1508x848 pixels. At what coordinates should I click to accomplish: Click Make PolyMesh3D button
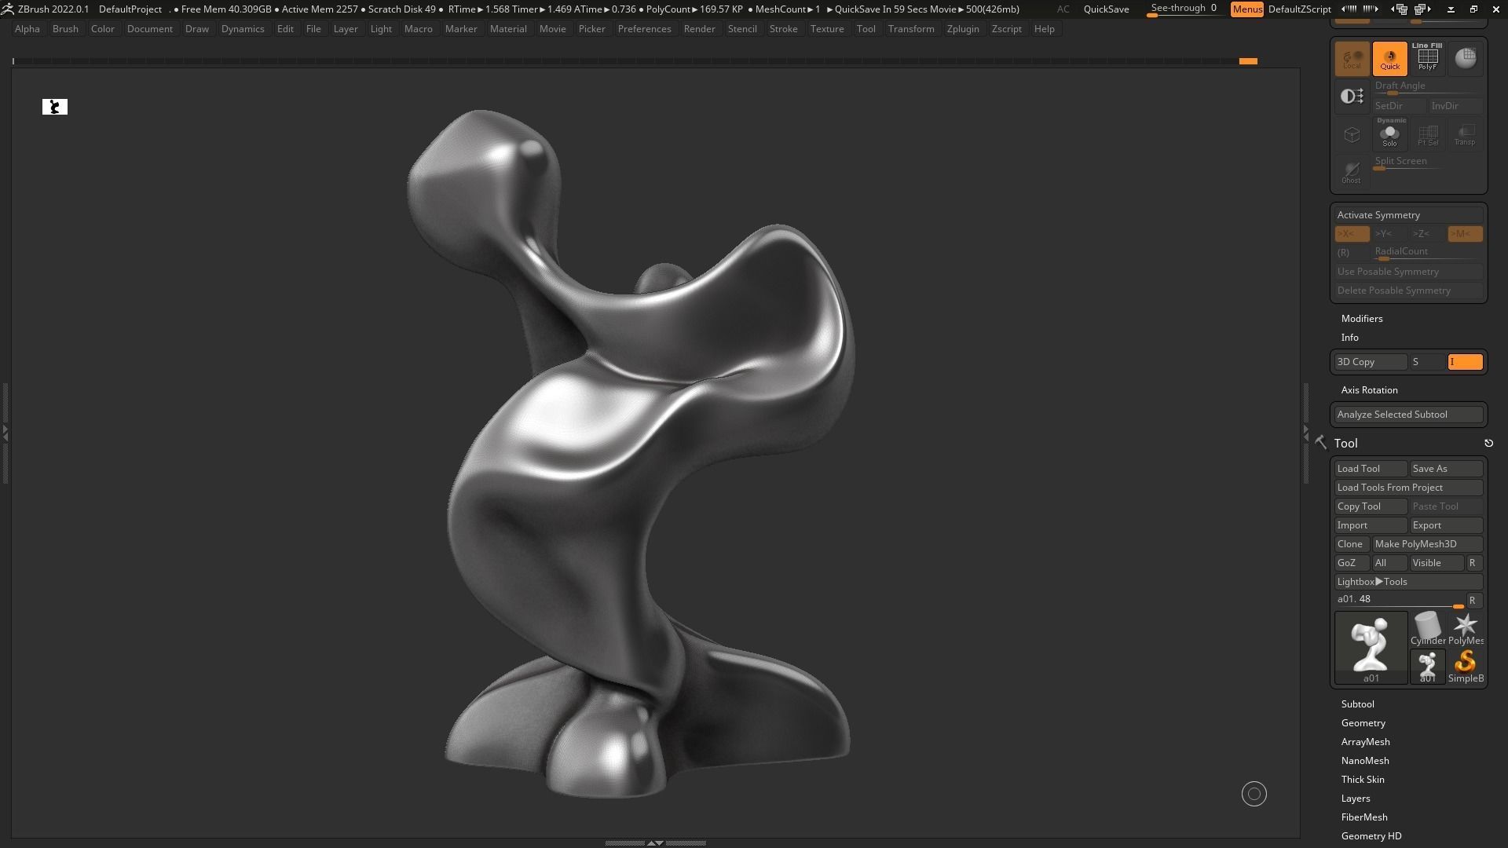click(x=1427, y=544)
